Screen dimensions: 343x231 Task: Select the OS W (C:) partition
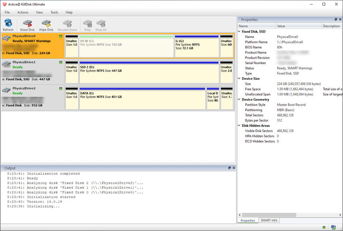(126, 46)
